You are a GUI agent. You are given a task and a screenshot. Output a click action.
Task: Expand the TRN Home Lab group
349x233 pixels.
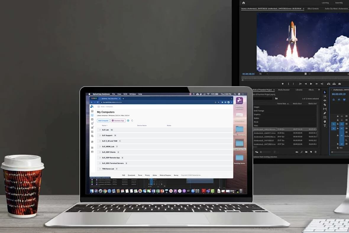[100, 169]
